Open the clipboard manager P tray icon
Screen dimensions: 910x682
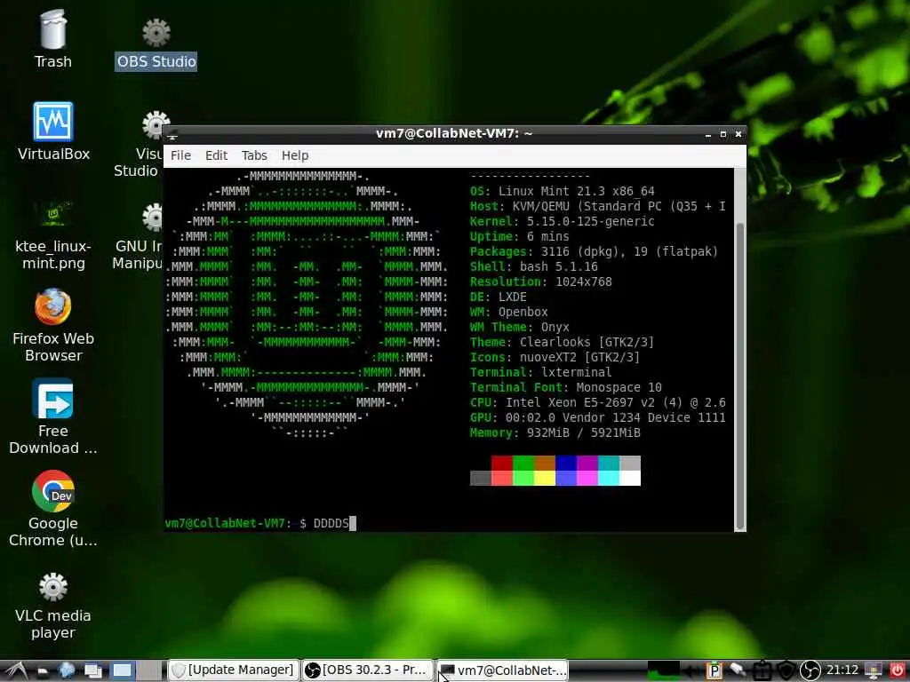pyautogui.click(x=714, y=670)
